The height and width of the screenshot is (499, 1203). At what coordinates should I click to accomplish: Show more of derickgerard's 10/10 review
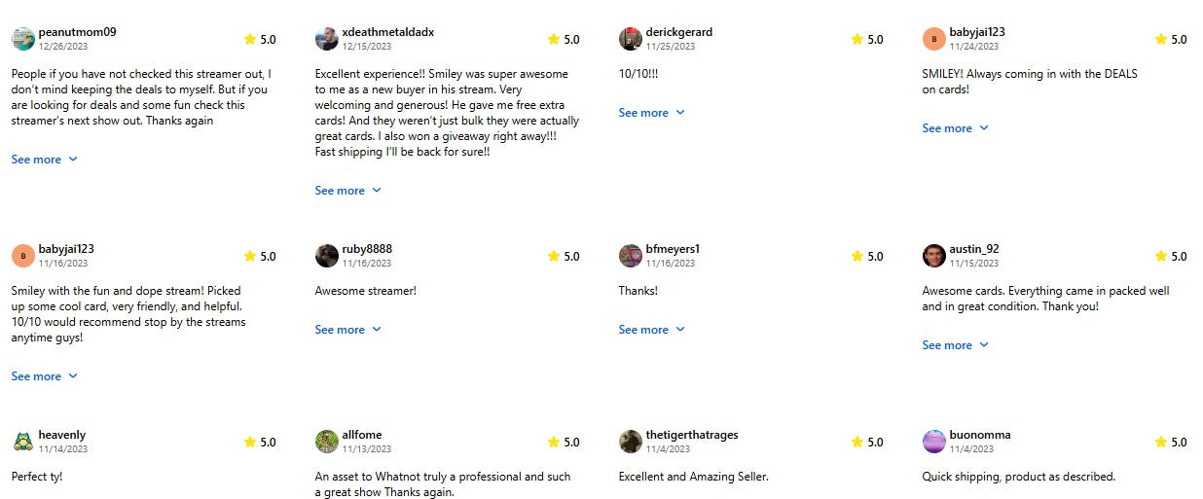click(651, 113)
